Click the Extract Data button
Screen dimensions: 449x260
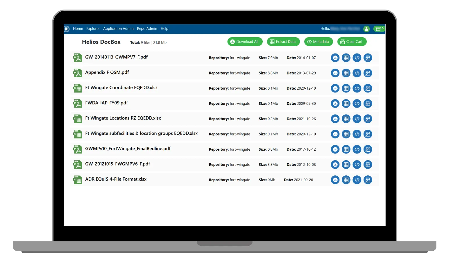point(283,42)
